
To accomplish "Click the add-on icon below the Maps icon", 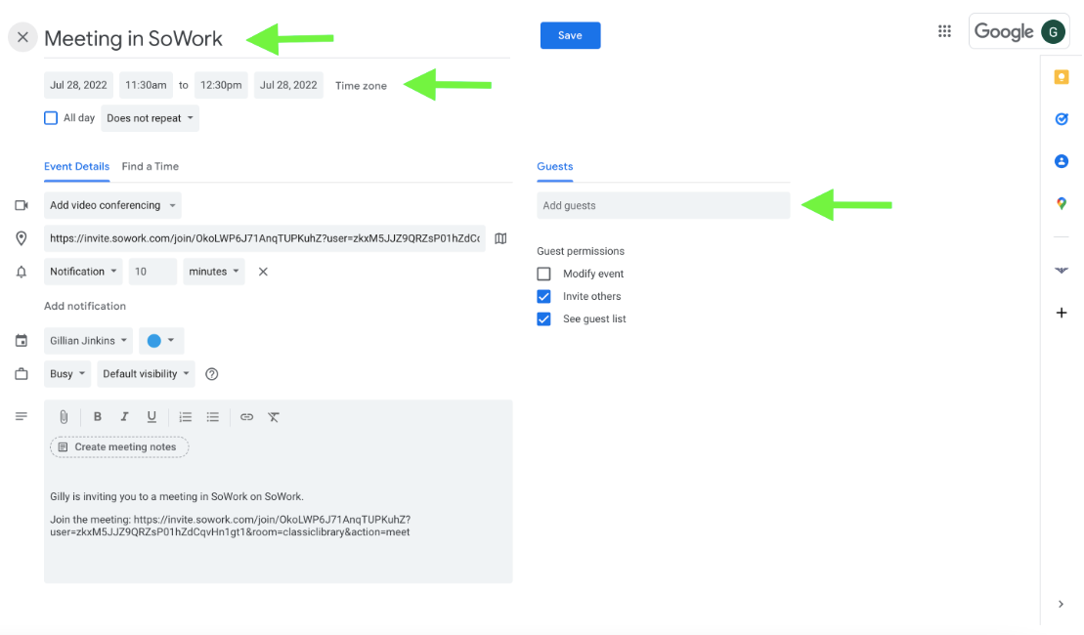I will 1062,271.
